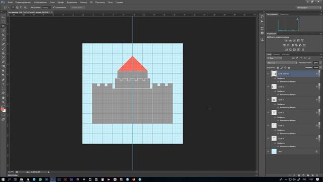Toggle the Anti-alias (Сглаживание) checkbox
Viewport: 323px width, 182px height.
coord(53,8)
